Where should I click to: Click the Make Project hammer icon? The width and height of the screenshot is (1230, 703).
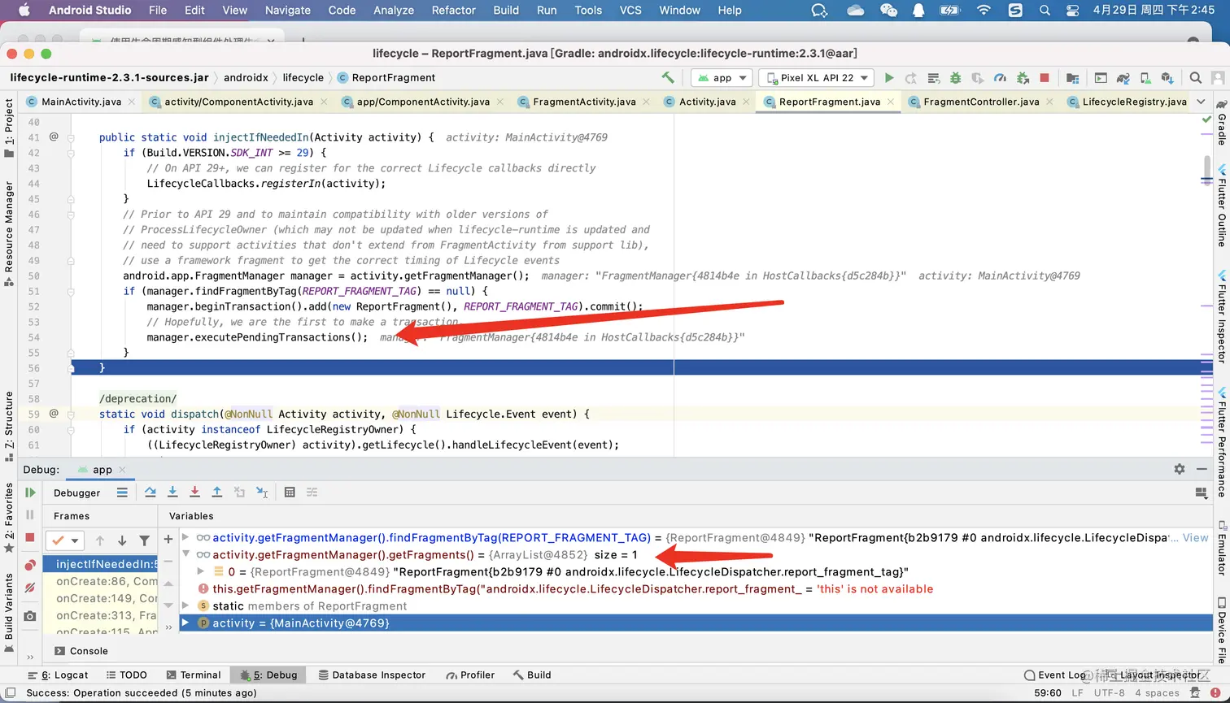668,78
